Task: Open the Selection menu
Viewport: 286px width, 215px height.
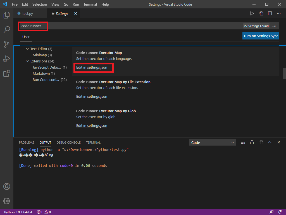Action: click(x=40, y=4)
